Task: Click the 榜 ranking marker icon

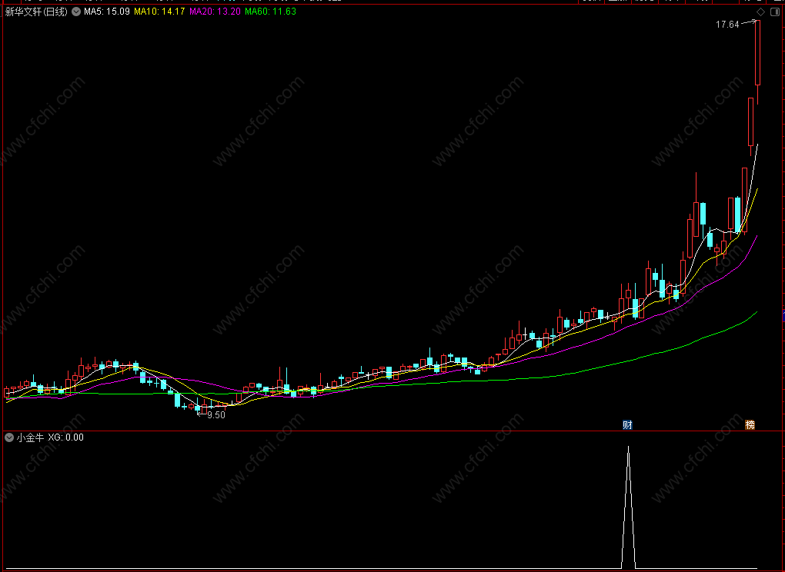Action: (x=750, y=425)
